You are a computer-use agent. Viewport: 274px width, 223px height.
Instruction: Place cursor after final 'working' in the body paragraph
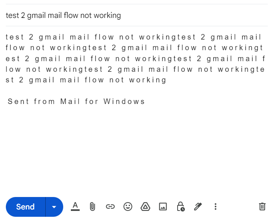pos(167,80)
